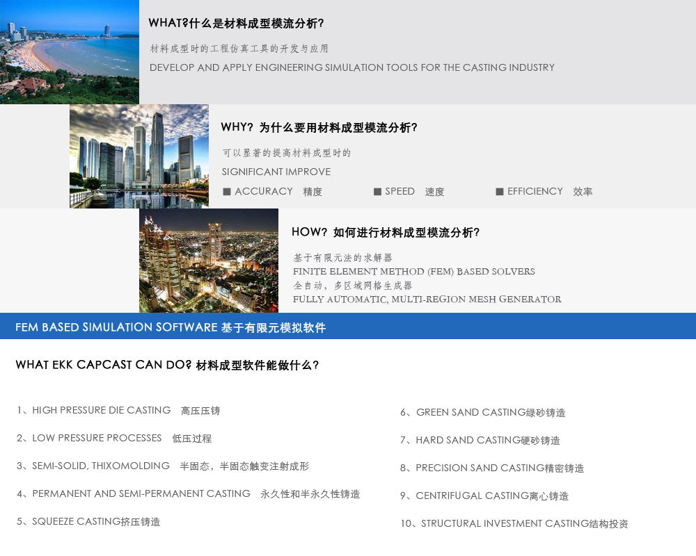
Task: Click the 'WHY? 为什么要用材料成型模流分析?' heading
Action: (x=319, y=128)
